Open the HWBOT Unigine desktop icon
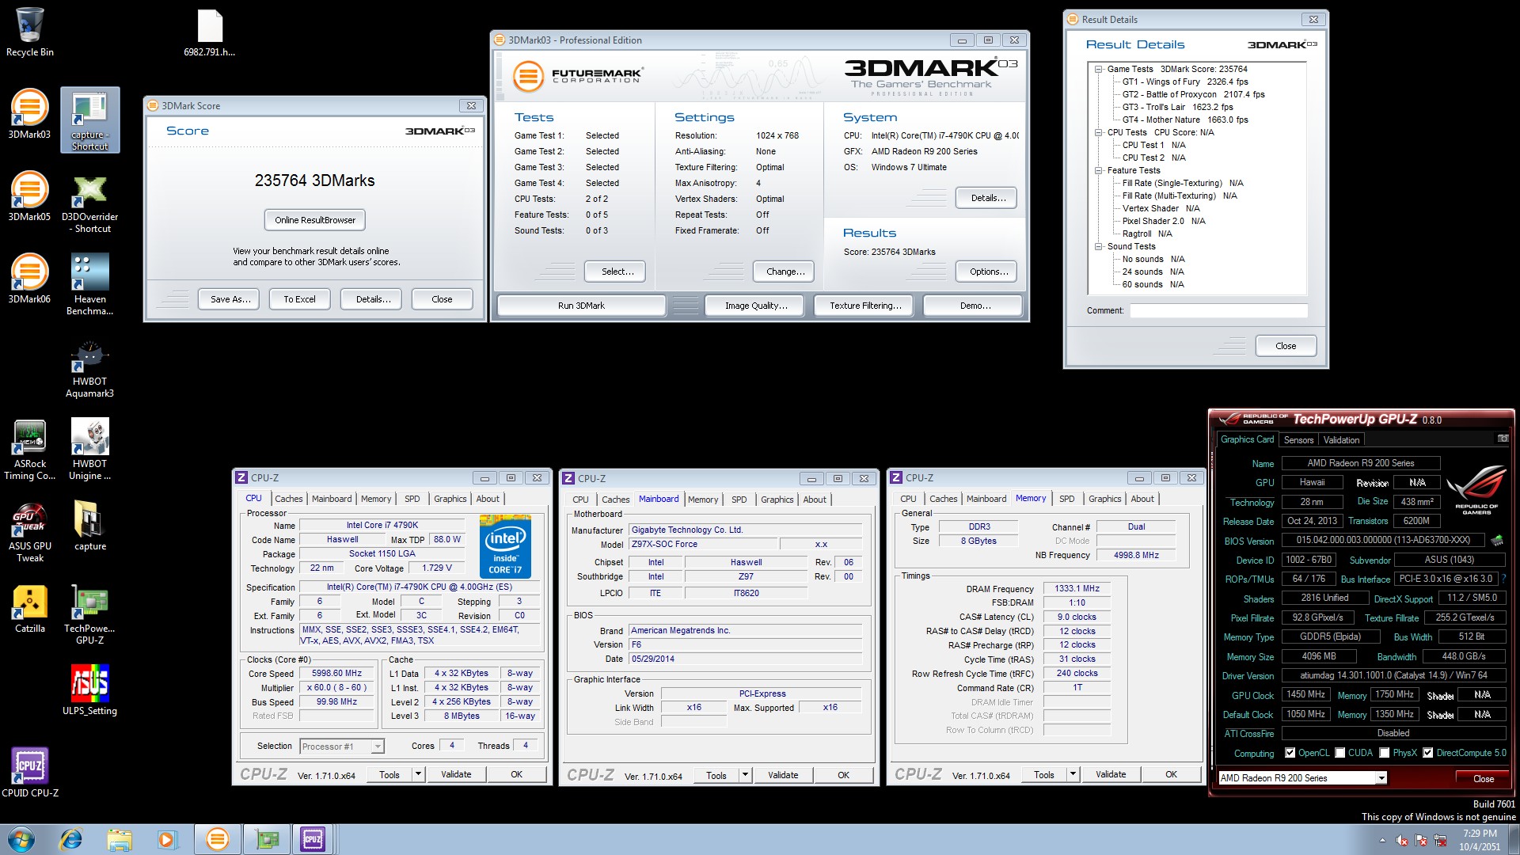1520x855 pixels. (x=89, y=450)
